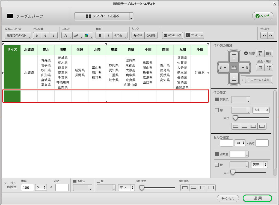Toggle row 背景色 dark square
Viewport: 279px width, 205px height.
216,99
